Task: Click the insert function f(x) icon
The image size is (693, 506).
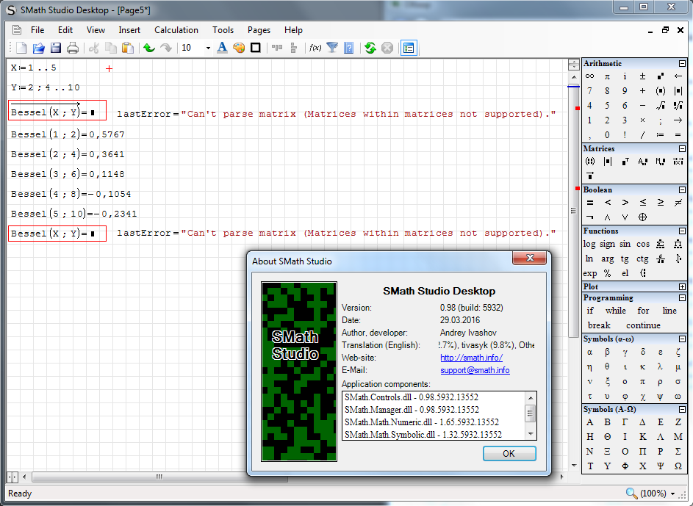Action: click(x=315, y=48)
